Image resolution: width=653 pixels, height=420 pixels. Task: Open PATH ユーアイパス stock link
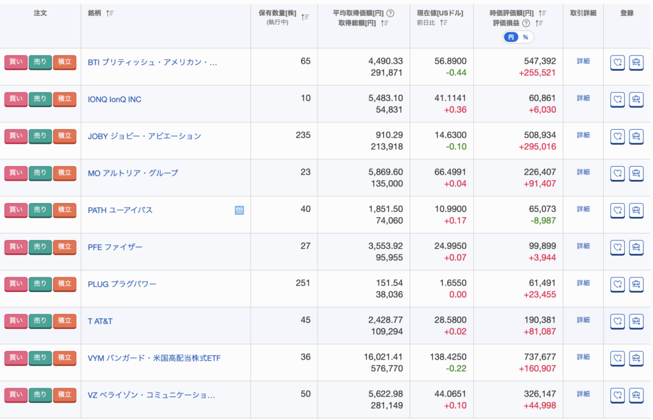(x=120, y=210)
